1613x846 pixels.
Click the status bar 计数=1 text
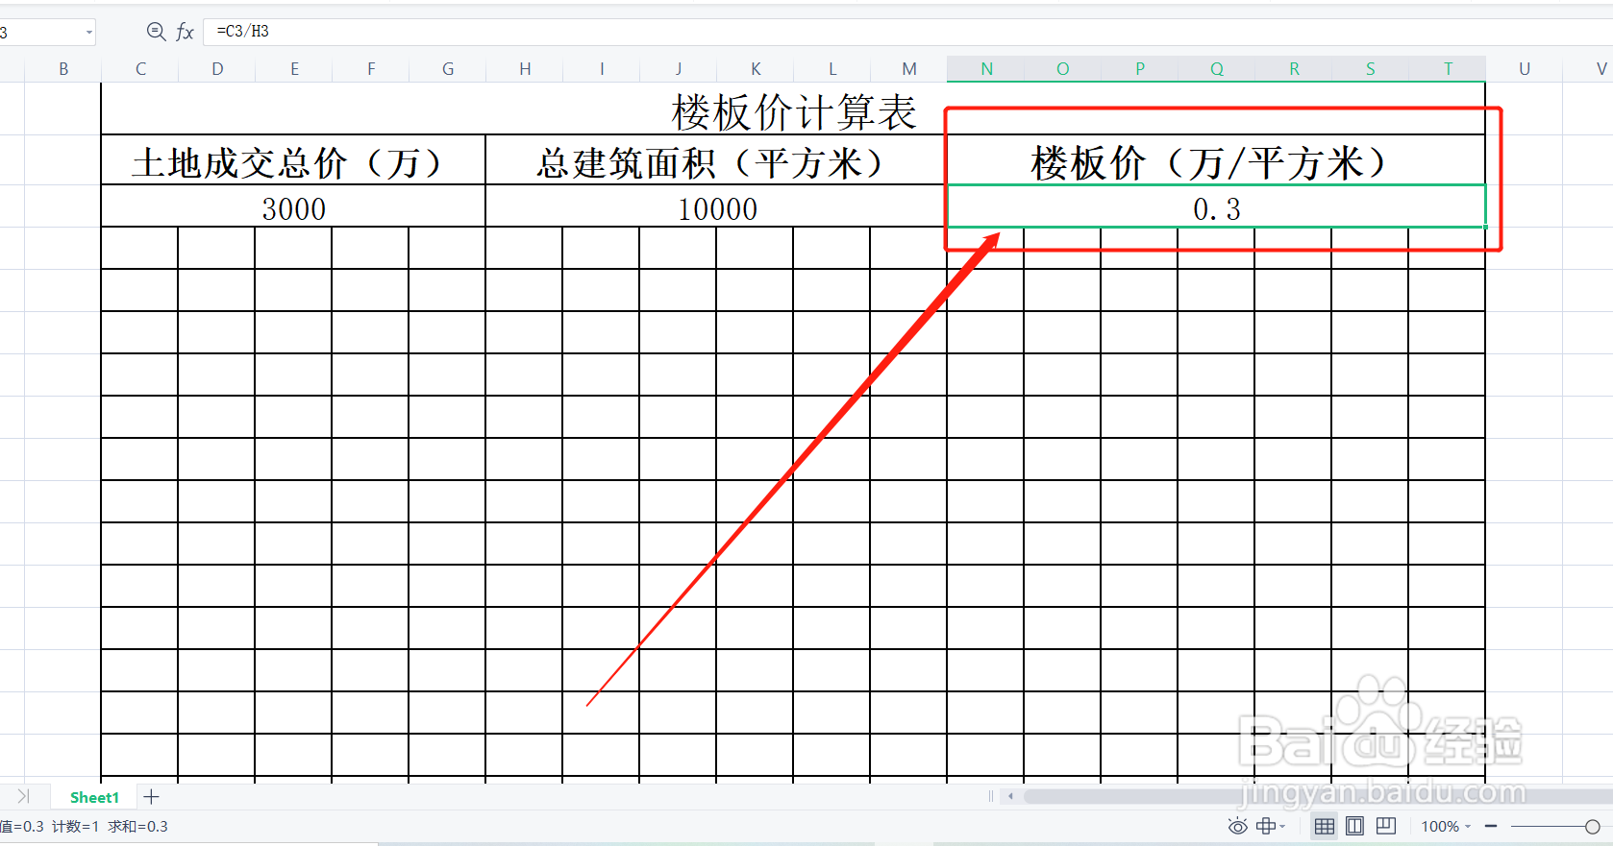(75, 826)
